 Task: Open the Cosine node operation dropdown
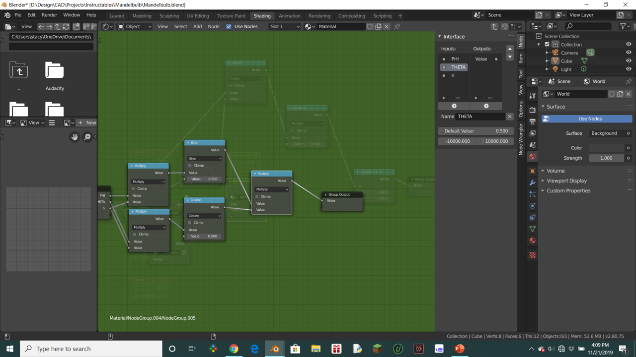[x=204, y=216]
